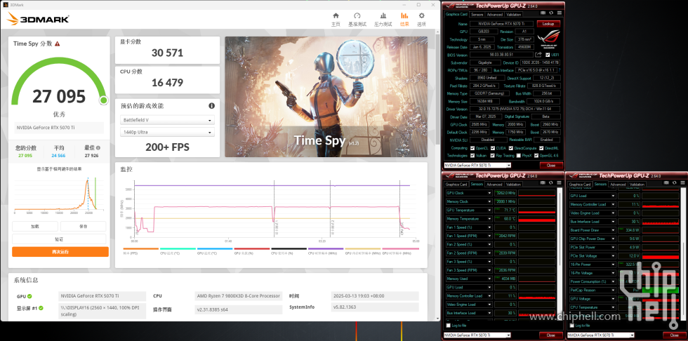Viewport: 688px width, 341px height.
Task: Open the GPU Clock sensor dropdown arrow
Action: pyautogui.click(x=490, y=193)
